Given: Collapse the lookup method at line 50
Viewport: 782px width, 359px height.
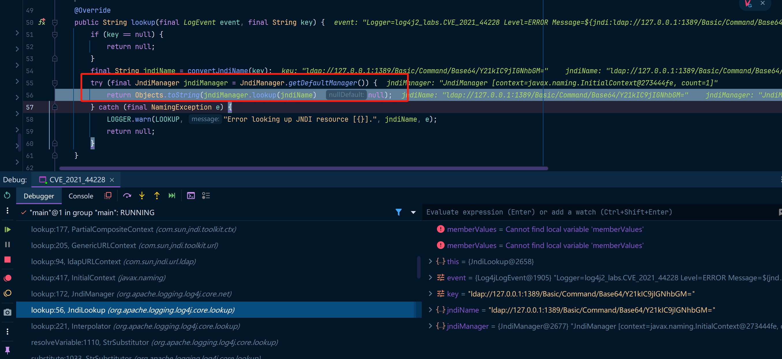Looking at the screenshot, I should coord(55,22).
